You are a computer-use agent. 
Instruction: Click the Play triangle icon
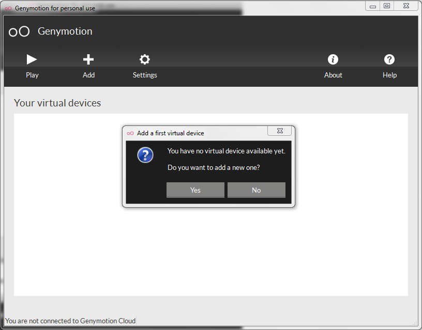pos(32,59)
